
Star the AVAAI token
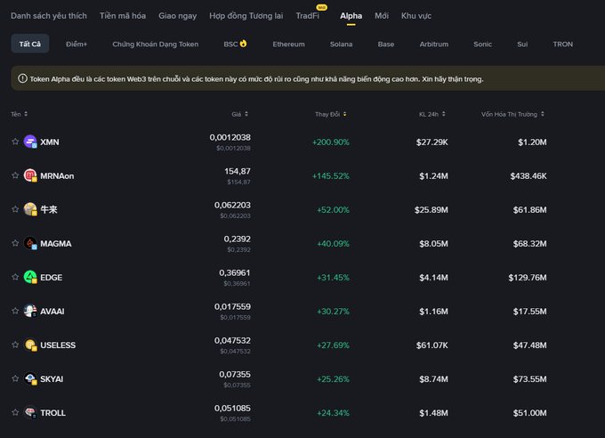click(15, 311)
